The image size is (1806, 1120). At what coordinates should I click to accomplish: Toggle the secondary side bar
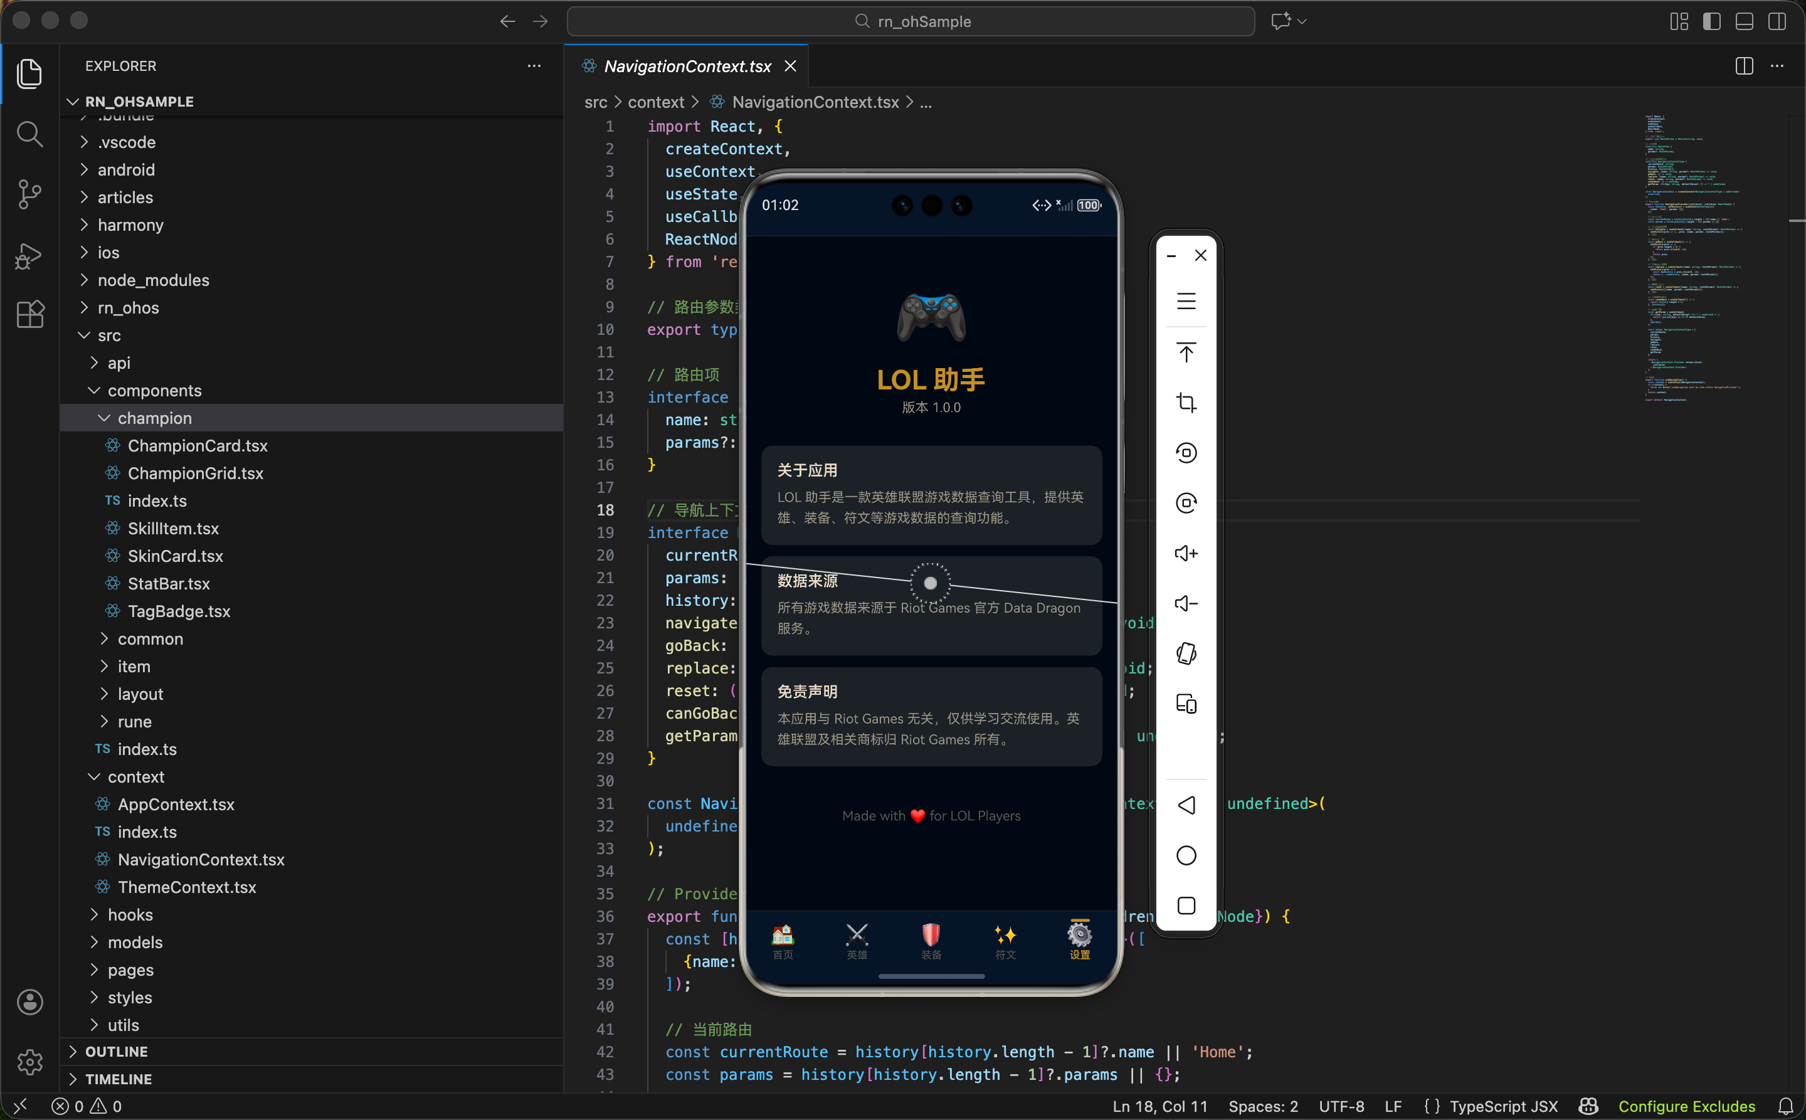click(1777, 21)
